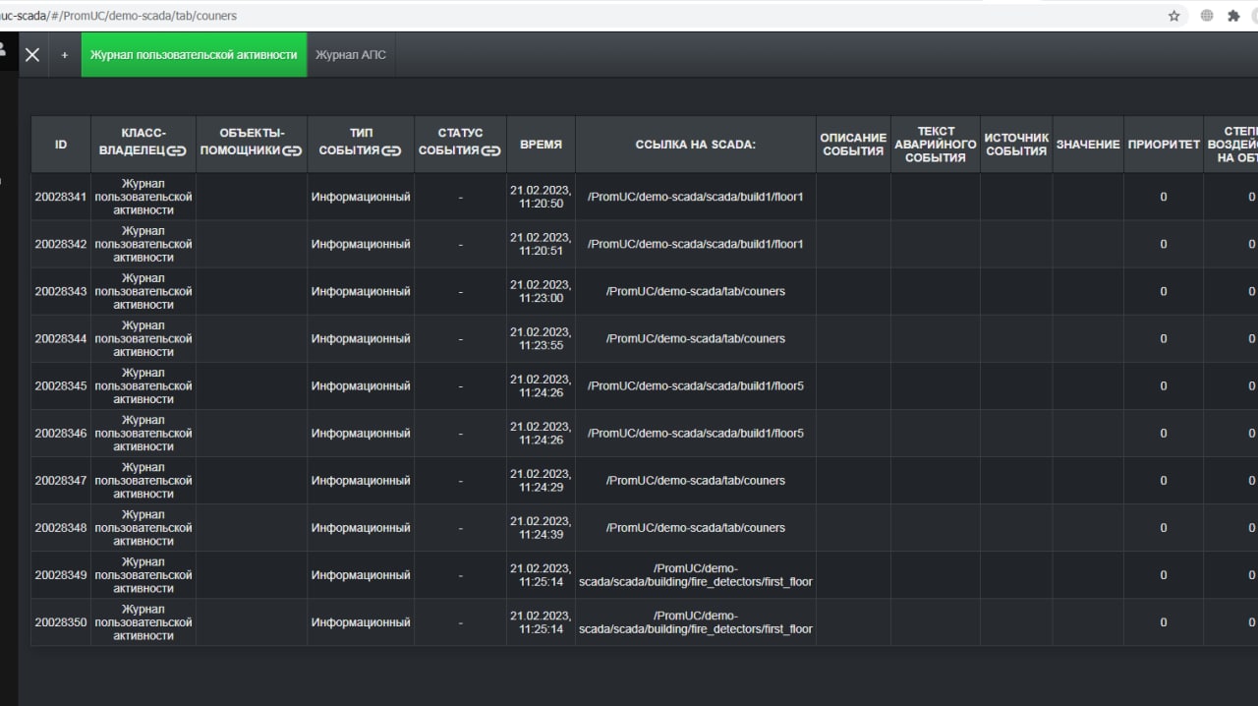Viewport: 1258px width, 706px height.
Task: Open the floor5 link in row 20028345
Action: 695,385
